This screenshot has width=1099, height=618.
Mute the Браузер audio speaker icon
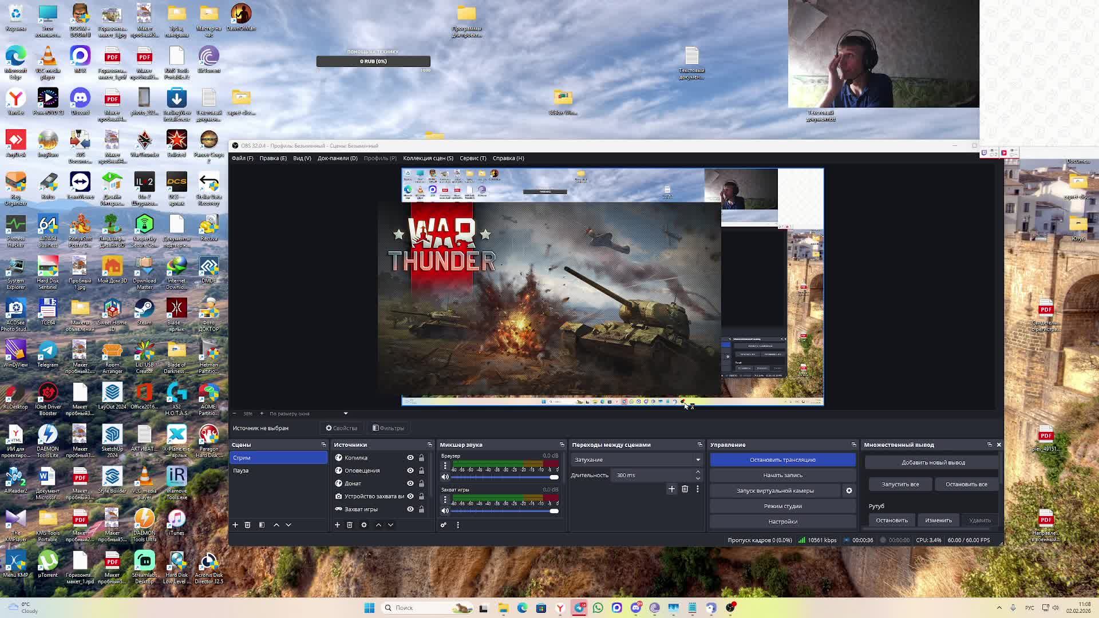[x=445, y=477]
